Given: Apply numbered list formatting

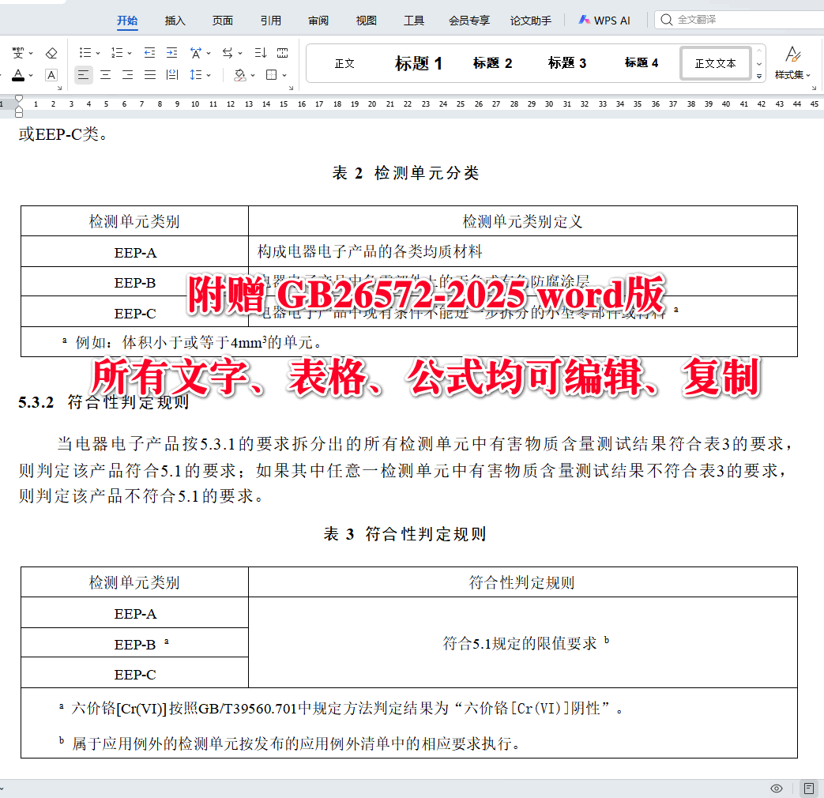Looking at the screenshot, I should [x=117, y=53].
